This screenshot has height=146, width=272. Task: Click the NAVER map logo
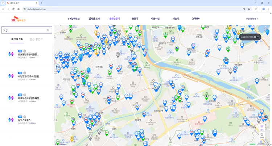[x=252, y=144]
